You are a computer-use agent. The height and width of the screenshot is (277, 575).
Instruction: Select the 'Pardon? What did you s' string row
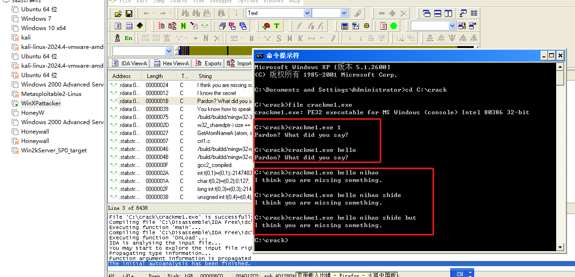tap(180, 101)
